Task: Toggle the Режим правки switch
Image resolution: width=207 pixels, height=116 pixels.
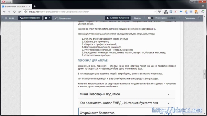Action: point(150,18)
